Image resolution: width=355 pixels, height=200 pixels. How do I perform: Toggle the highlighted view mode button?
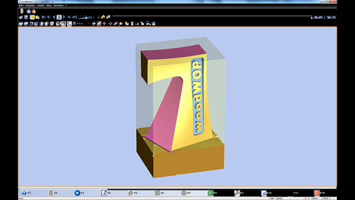(63, 24)
